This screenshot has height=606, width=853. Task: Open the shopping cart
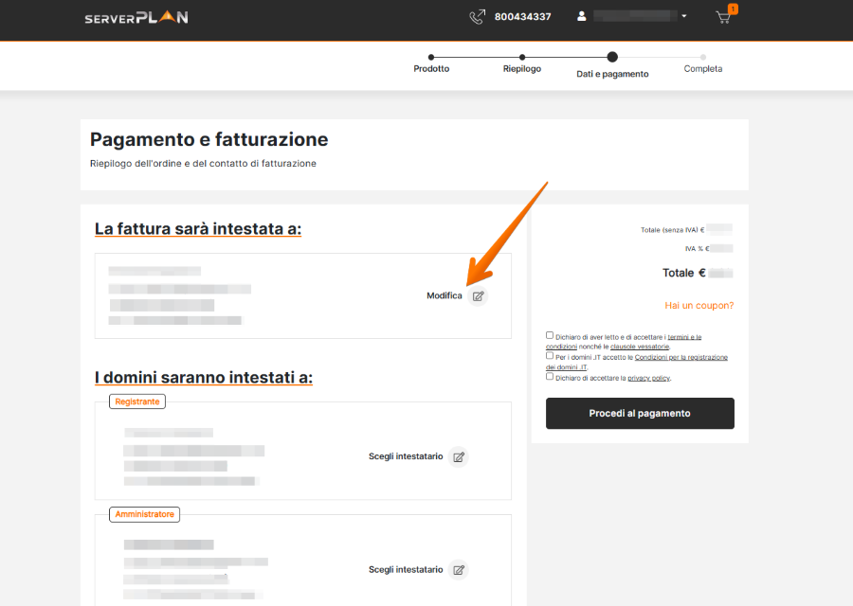pyautogui.click(x=723, y=17)
